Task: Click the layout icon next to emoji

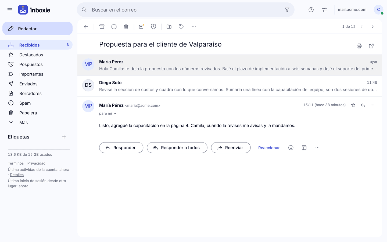Action: [x=304, y=148]
